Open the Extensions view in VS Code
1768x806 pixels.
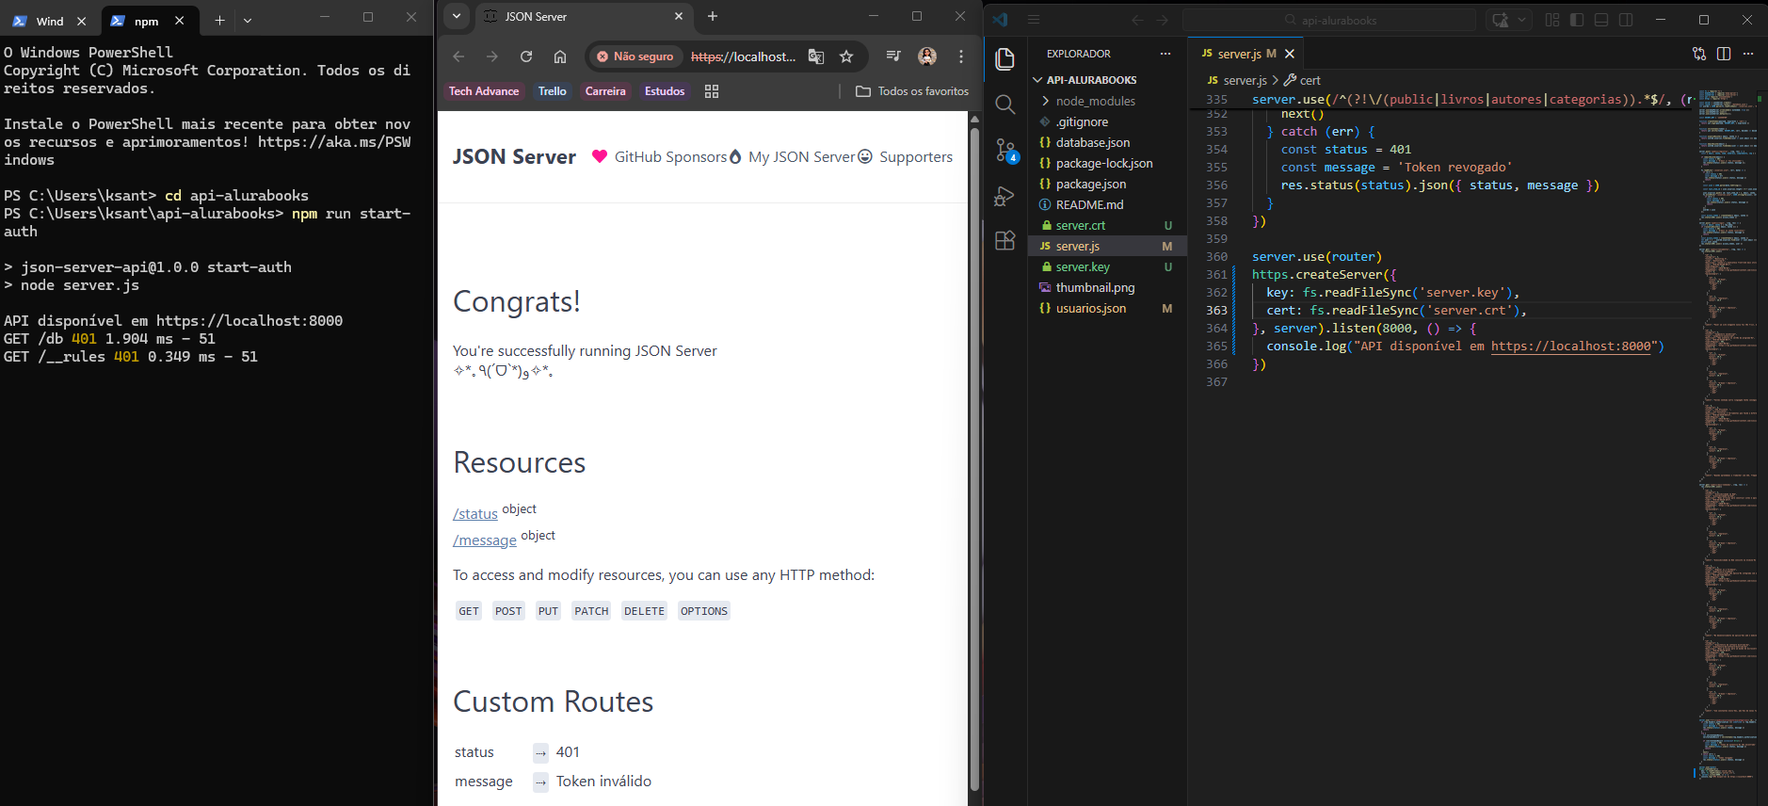click(1005, 240)
